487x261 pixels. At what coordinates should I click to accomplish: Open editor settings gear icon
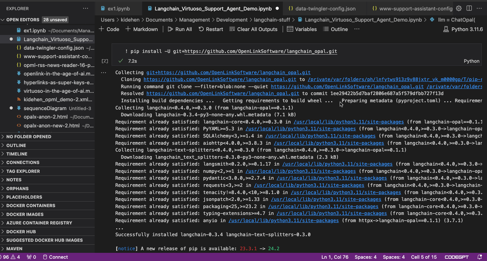(459, 8)
